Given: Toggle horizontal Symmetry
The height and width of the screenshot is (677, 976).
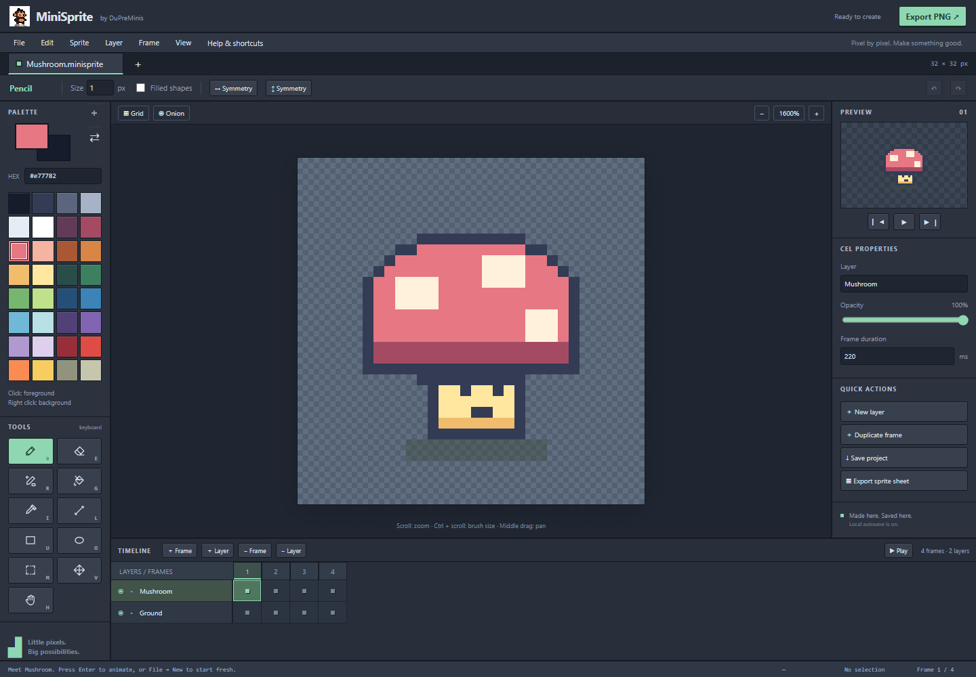Looking at the screenshot, I should (234, 88).
